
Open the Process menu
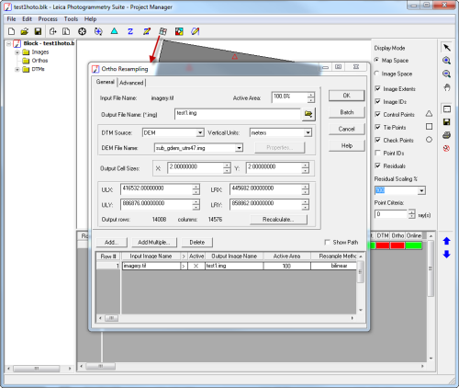point(48,19)
